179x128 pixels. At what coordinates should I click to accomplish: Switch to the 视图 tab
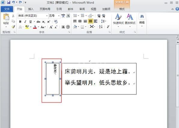93,9
